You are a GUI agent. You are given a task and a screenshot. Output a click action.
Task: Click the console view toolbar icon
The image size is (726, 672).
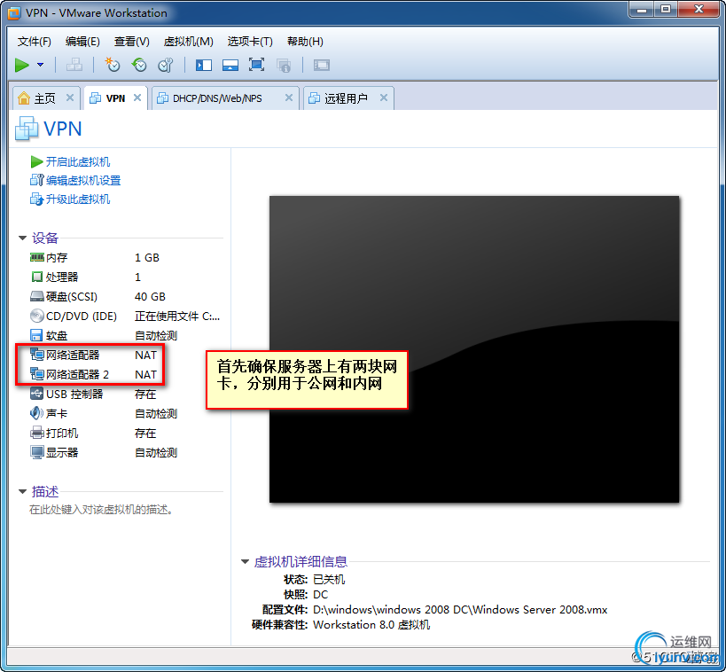[321, 65]
